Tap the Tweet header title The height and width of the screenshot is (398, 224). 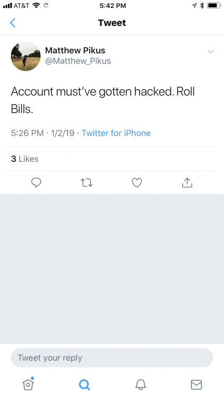[112, 23]
